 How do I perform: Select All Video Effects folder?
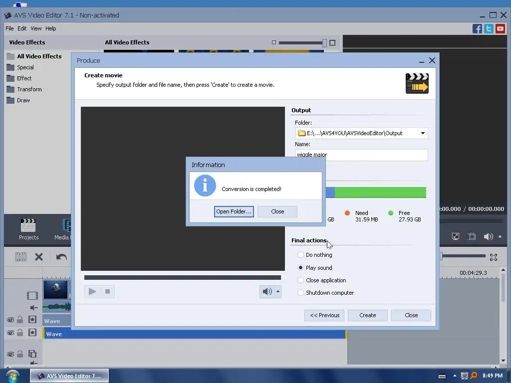[x=39, y=56]
